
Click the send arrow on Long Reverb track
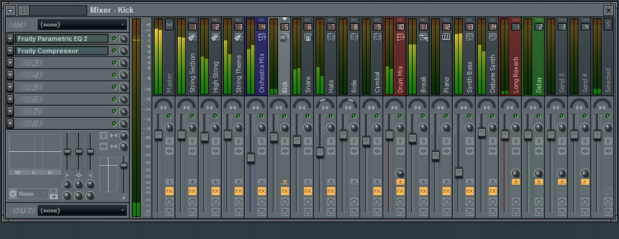coord(516,182)
